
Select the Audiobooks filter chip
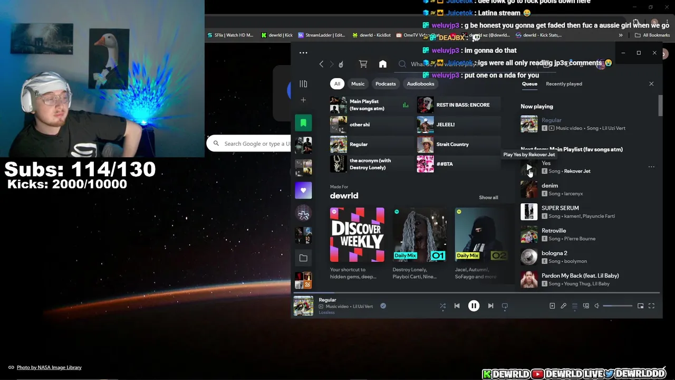[420, 84]
